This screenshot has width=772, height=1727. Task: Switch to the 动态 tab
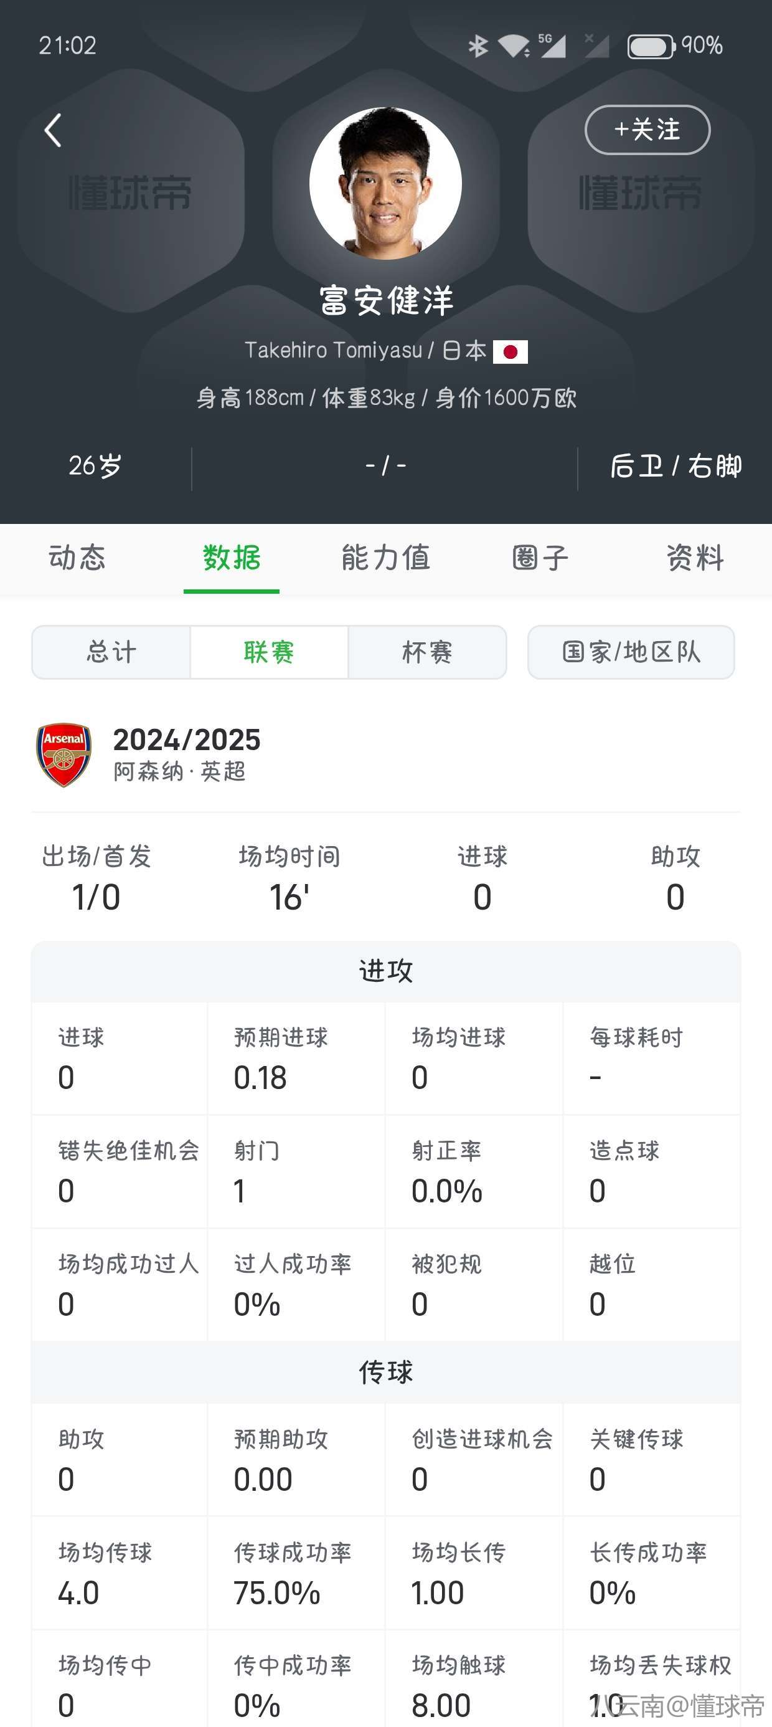pyautogui.click(x=77, y=558)
